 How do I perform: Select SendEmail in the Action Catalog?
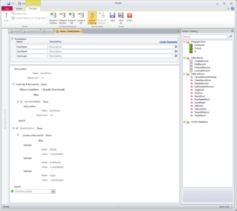click(x=200, y=102)
